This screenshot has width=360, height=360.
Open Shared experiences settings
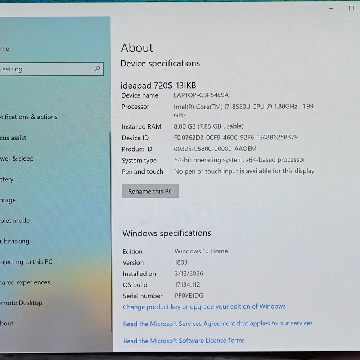25,282
